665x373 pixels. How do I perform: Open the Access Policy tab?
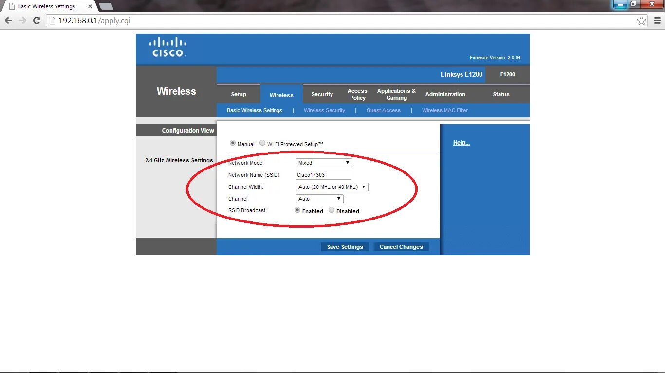357,94
